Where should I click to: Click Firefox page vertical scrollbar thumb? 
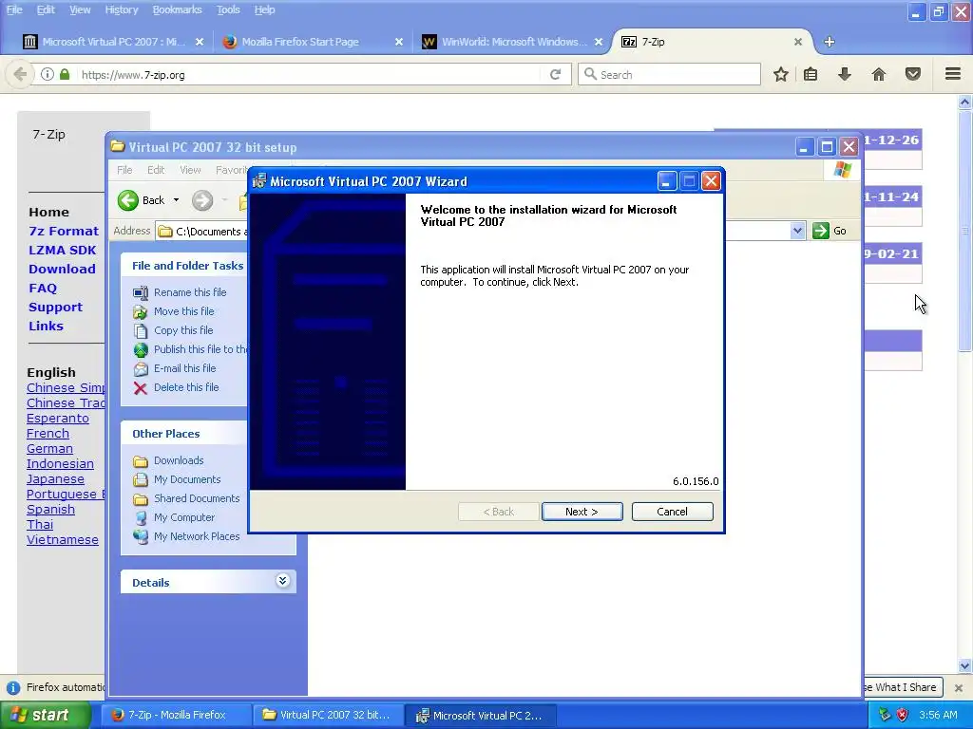click(965, 232)
